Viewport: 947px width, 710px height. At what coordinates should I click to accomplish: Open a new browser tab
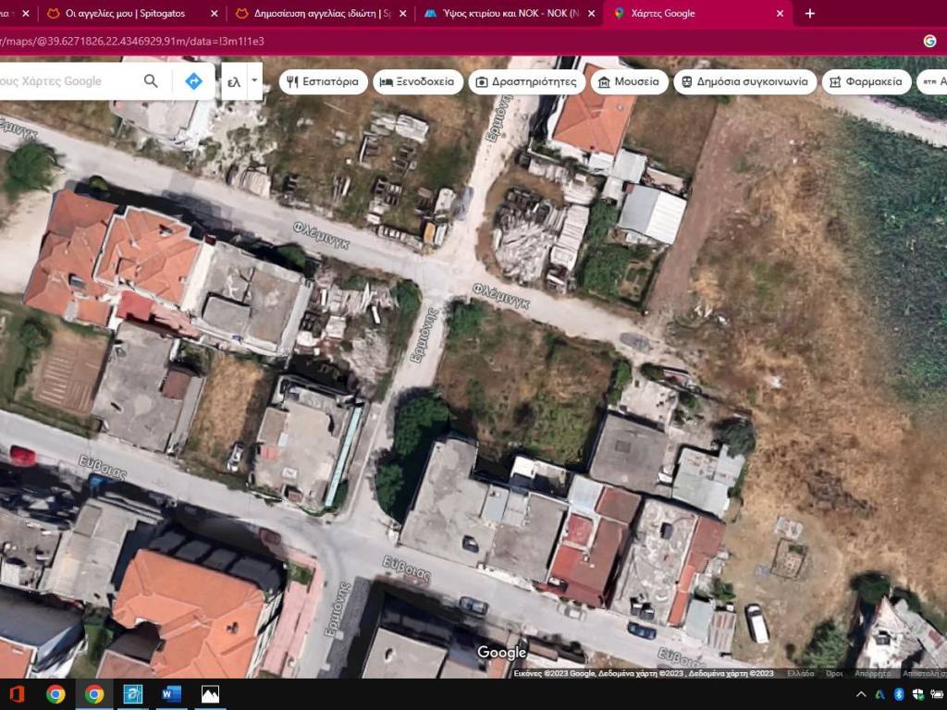pos(810,14)
